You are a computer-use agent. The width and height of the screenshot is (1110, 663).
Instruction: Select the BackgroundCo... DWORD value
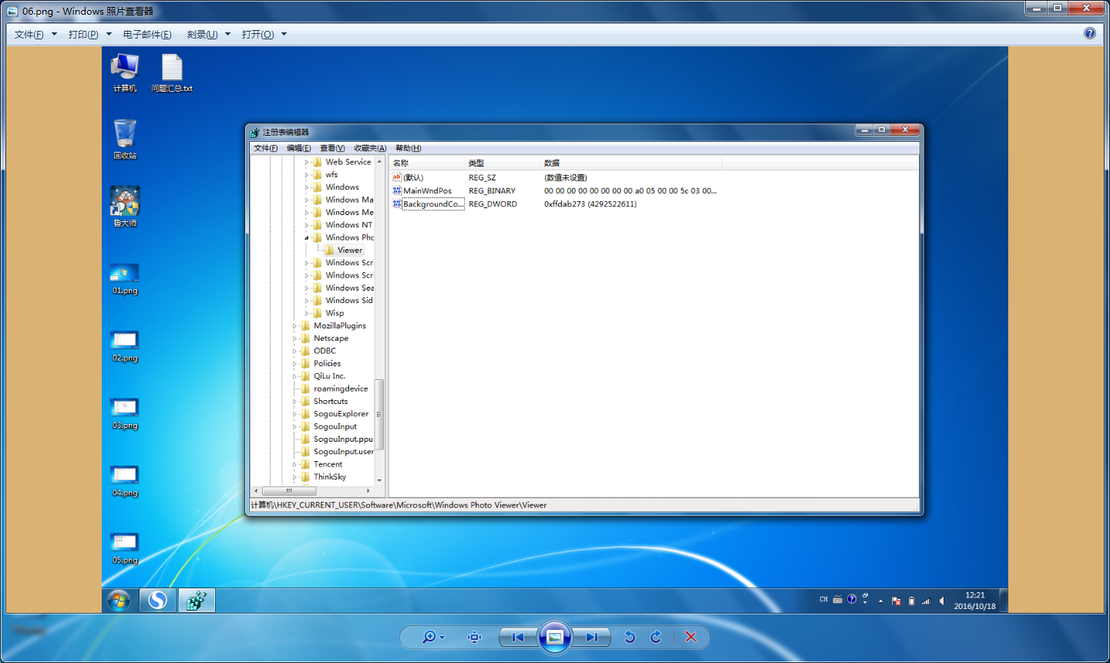click(429, 204)
